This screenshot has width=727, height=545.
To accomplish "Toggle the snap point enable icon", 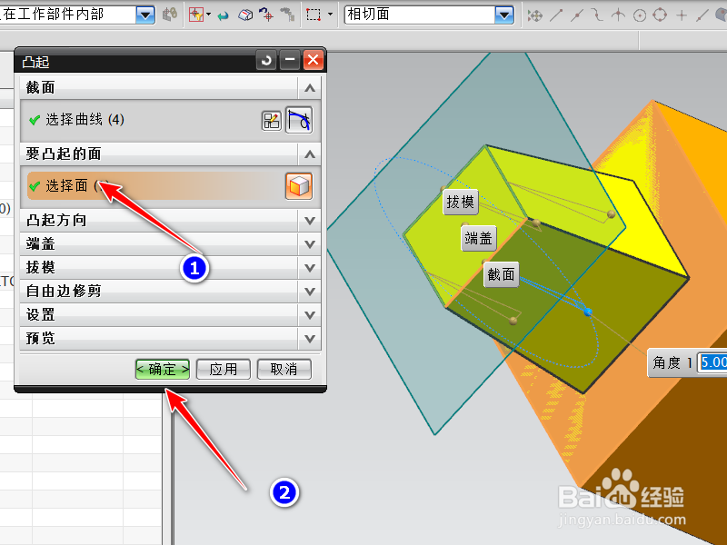I will tap(535, 15).
